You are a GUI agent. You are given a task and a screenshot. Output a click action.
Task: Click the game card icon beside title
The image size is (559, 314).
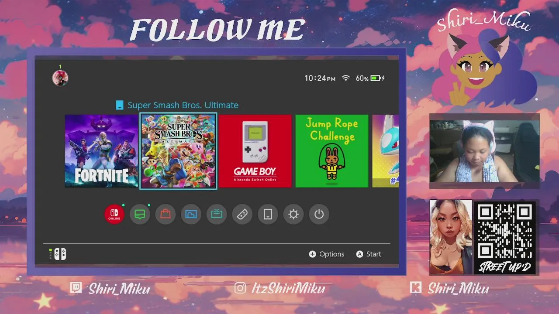[x=120, y=105]
